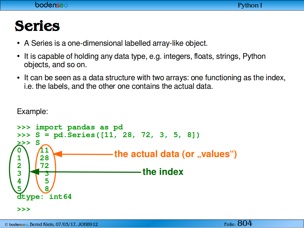Click the 'Series' slide heading

(x=37, y=26)
